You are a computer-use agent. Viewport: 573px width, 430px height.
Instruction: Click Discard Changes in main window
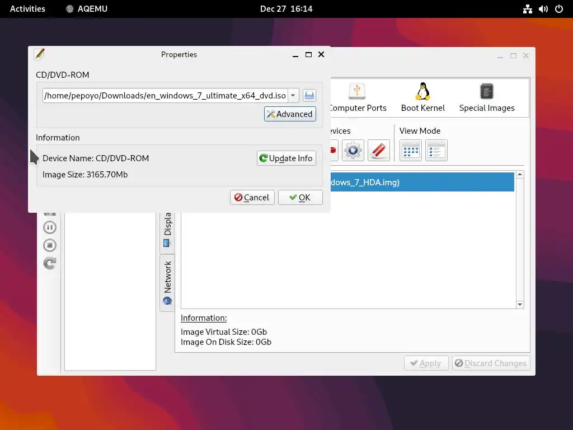click(491, 363)
